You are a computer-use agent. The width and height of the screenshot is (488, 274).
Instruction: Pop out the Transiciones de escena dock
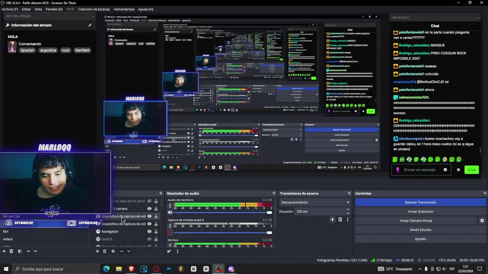[349, 193]
